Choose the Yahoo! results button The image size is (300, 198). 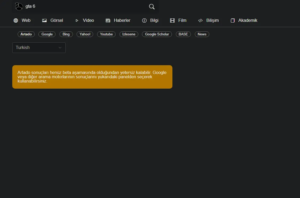coord(85,34)
